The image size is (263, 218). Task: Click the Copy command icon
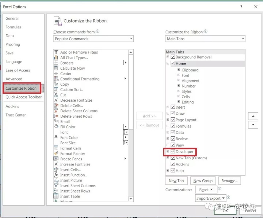pos(56,84)
